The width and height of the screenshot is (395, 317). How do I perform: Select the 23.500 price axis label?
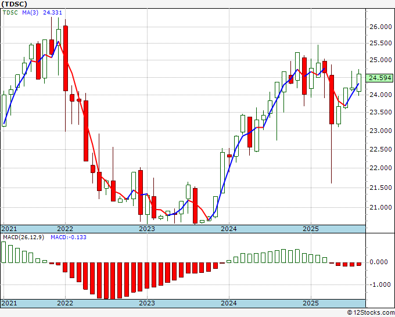tap(380, 112)
